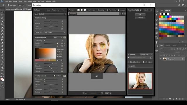Click the undo arrow in Portraiture Settings

pos(59,10)
